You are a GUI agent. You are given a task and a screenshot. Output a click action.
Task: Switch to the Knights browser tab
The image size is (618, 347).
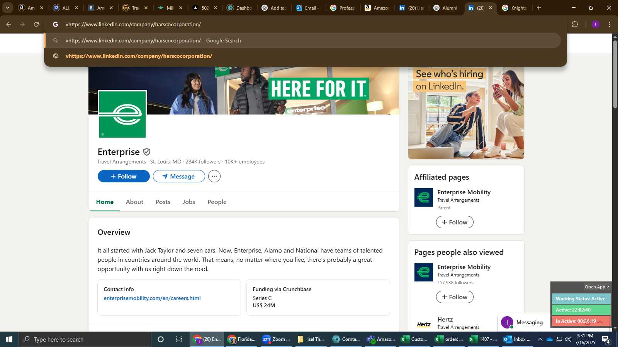click(515, 8)
